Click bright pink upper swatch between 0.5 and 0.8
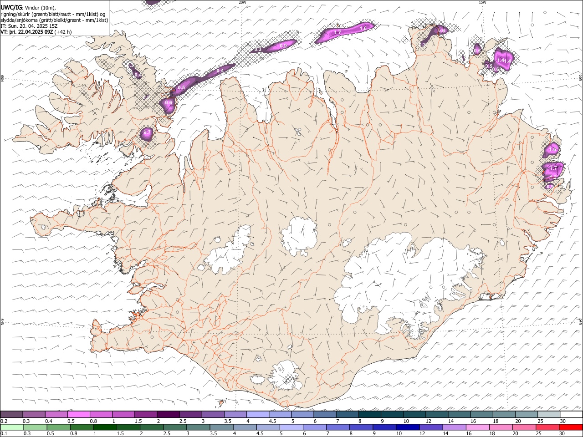583x437 pixels. pos(78,414)
